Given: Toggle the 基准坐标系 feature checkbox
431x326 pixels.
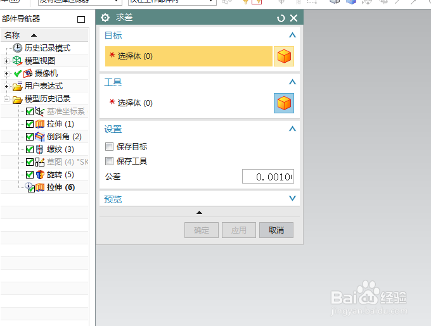Looking at the screenshot, I should click(x=30, y=111).
